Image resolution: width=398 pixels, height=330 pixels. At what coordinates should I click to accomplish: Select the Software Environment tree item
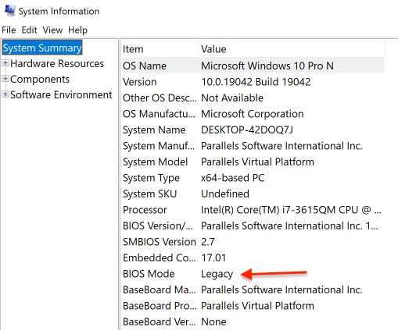tap(61, 94)
